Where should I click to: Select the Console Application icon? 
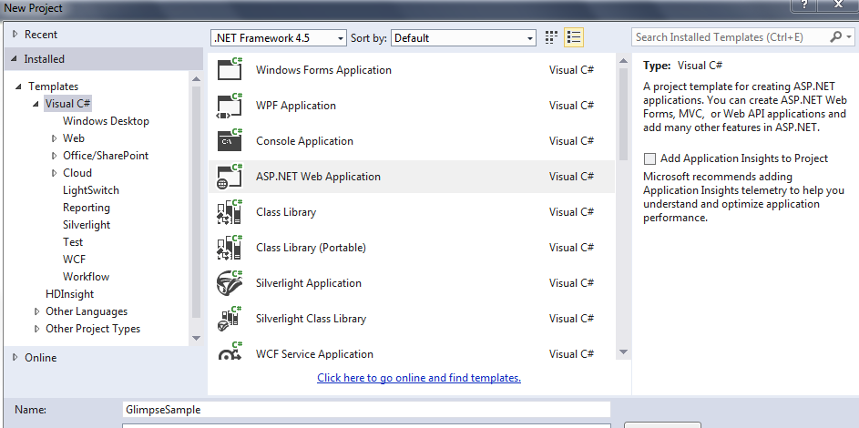coord(229,141)
